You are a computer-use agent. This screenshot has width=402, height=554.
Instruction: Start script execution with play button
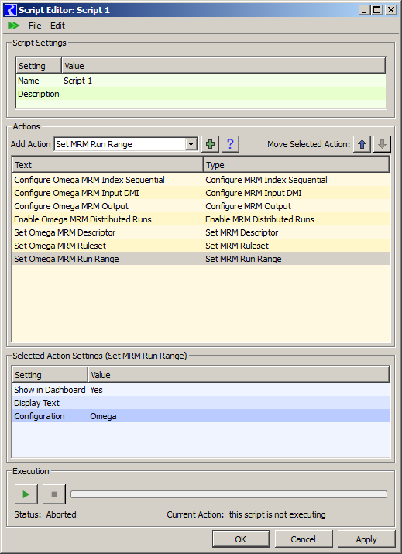coord(26,494)
